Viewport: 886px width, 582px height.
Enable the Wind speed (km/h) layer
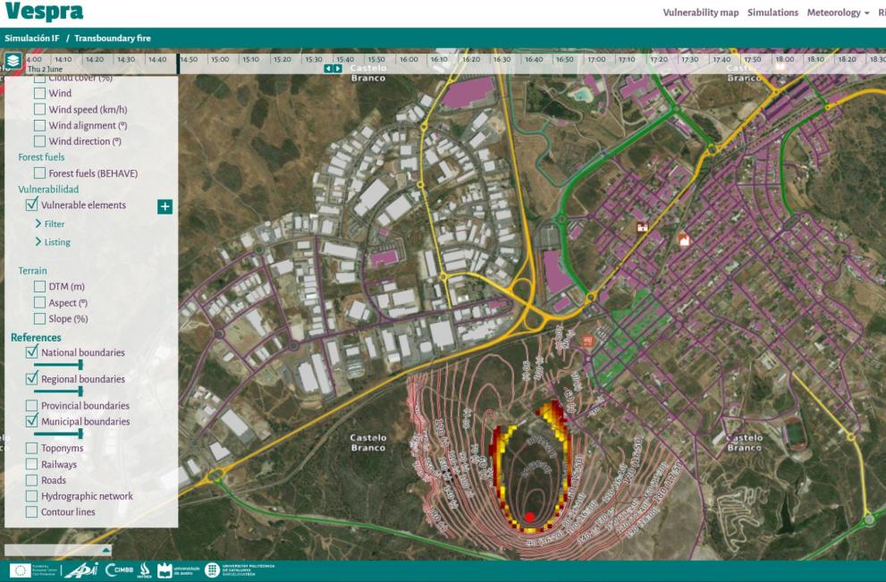[x=40, y=110]
